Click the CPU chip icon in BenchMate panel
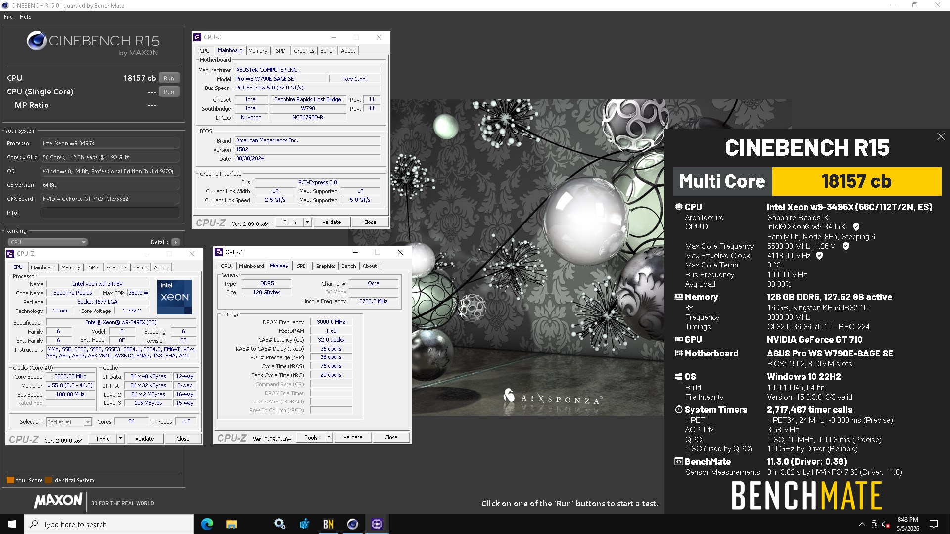Screen dimensions: 950x534 point(679,207)
